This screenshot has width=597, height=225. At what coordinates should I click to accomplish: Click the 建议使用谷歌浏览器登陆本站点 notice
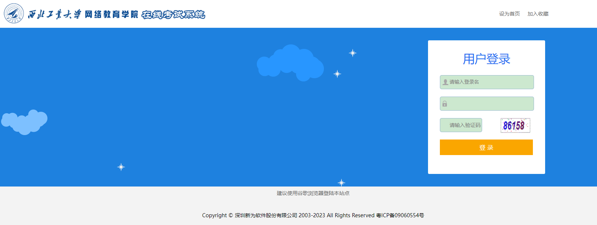313,193
